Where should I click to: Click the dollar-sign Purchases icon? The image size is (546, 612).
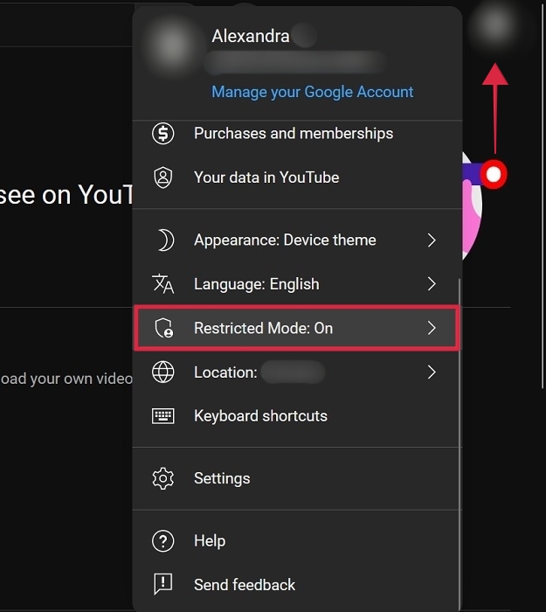[163, 134]
